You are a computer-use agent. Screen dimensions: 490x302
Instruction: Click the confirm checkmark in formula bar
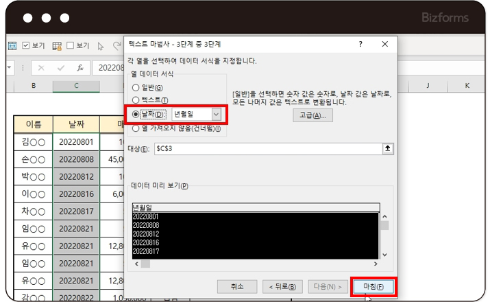point(61,68)
